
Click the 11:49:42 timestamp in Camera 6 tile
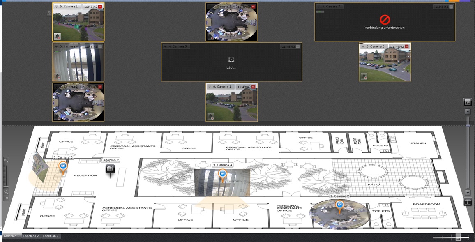click(397, 47)
